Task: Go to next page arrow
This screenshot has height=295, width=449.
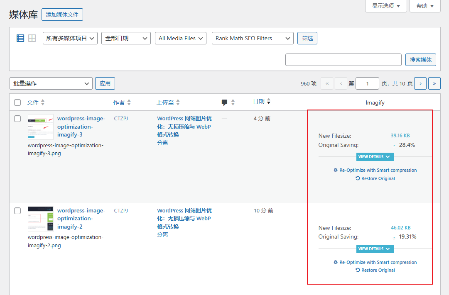Action: [420, 83]
